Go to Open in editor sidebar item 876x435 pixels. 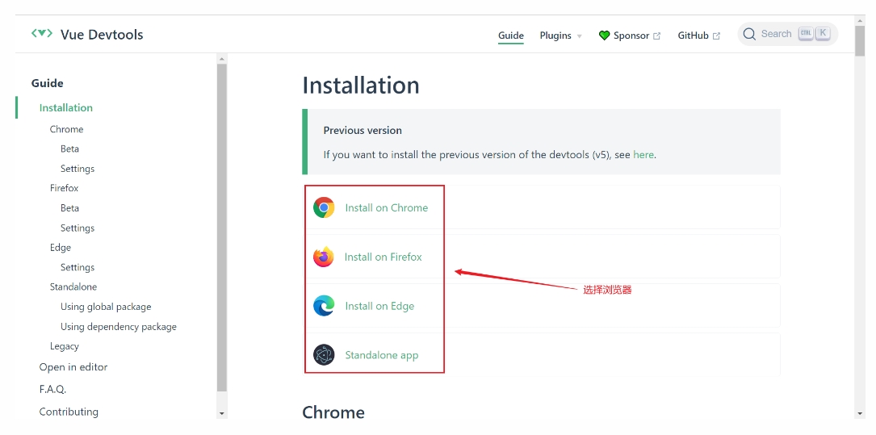click(73, 366)
